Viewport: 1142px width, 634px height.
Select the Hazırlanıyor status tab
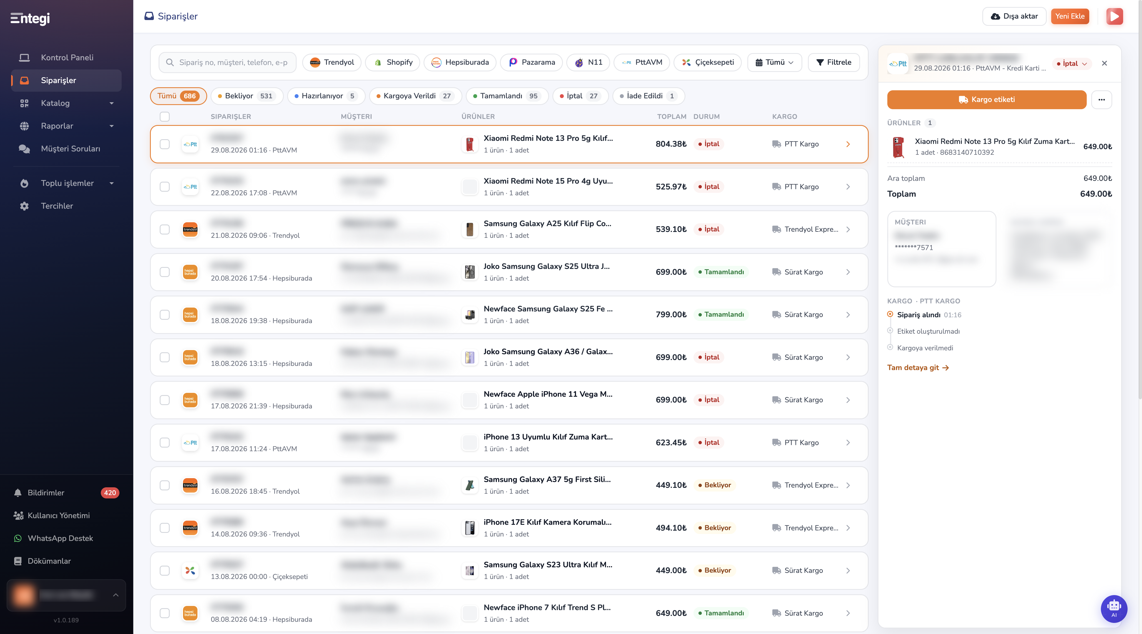[326, 96]
